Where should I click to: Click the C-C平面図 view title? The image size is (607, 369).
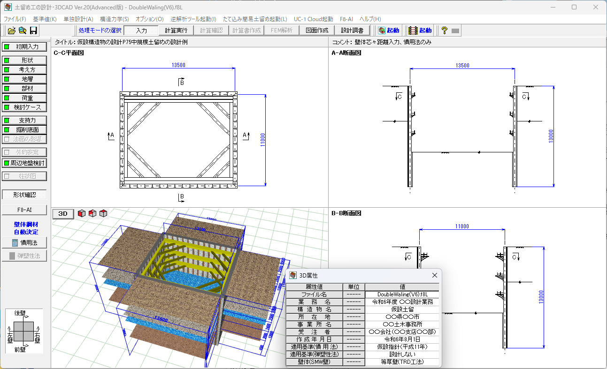click(x=69, y=53)
